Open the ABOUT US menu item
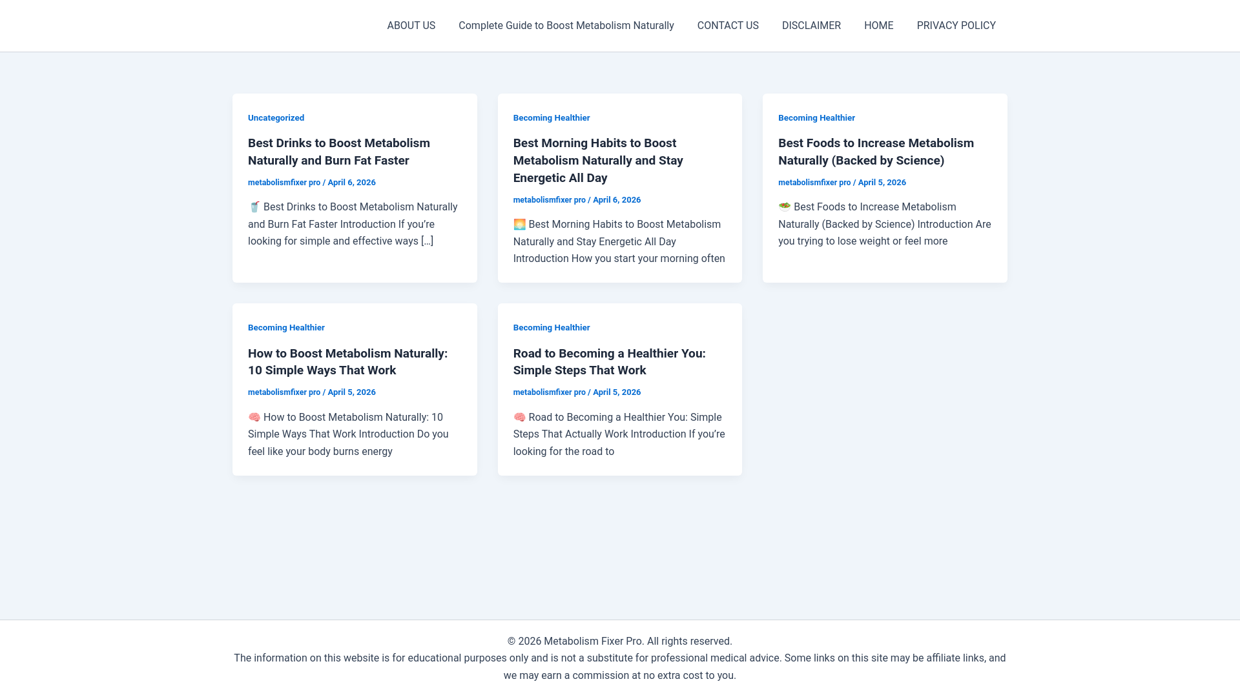Image resolution: width=1240 pixels, height=697 pixels. coord(411,26)
